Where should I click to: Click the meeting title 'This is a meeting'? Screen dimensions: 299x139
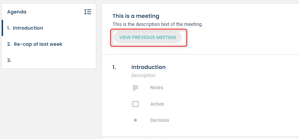[x=136, y=16]
